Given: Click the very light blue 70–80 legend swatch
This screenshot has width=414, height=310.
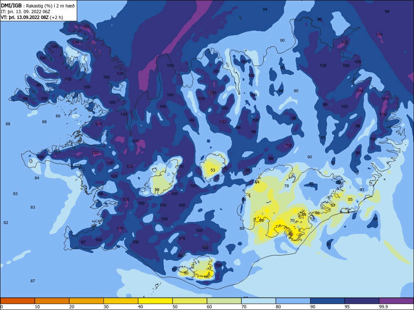Looking at the screenshot, I should coord(259,301).
